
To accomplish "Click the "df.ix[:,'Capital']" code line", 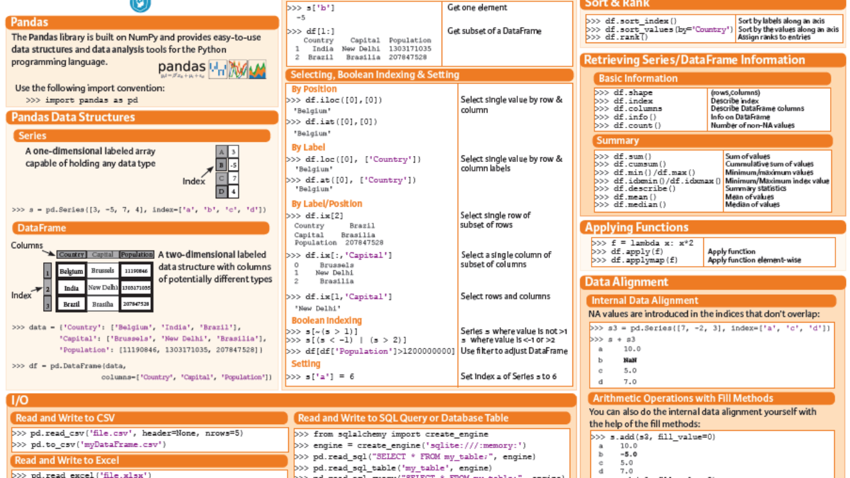I will click(339, 256).
